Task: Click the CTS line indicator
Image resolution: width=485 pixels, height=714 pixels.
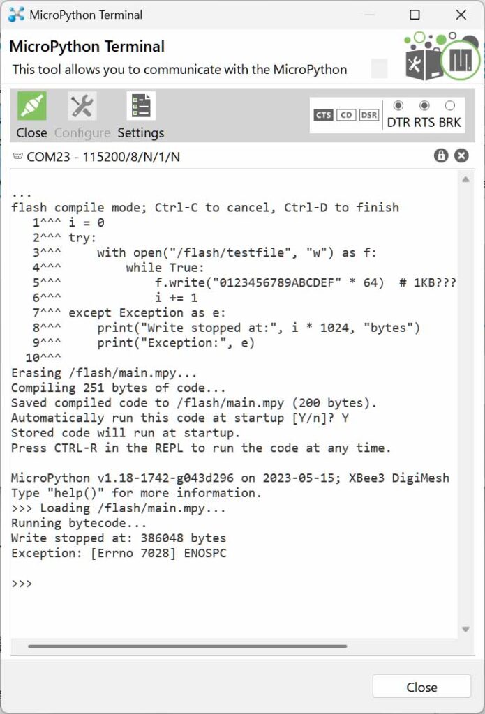Action: (x=323, y=115)
